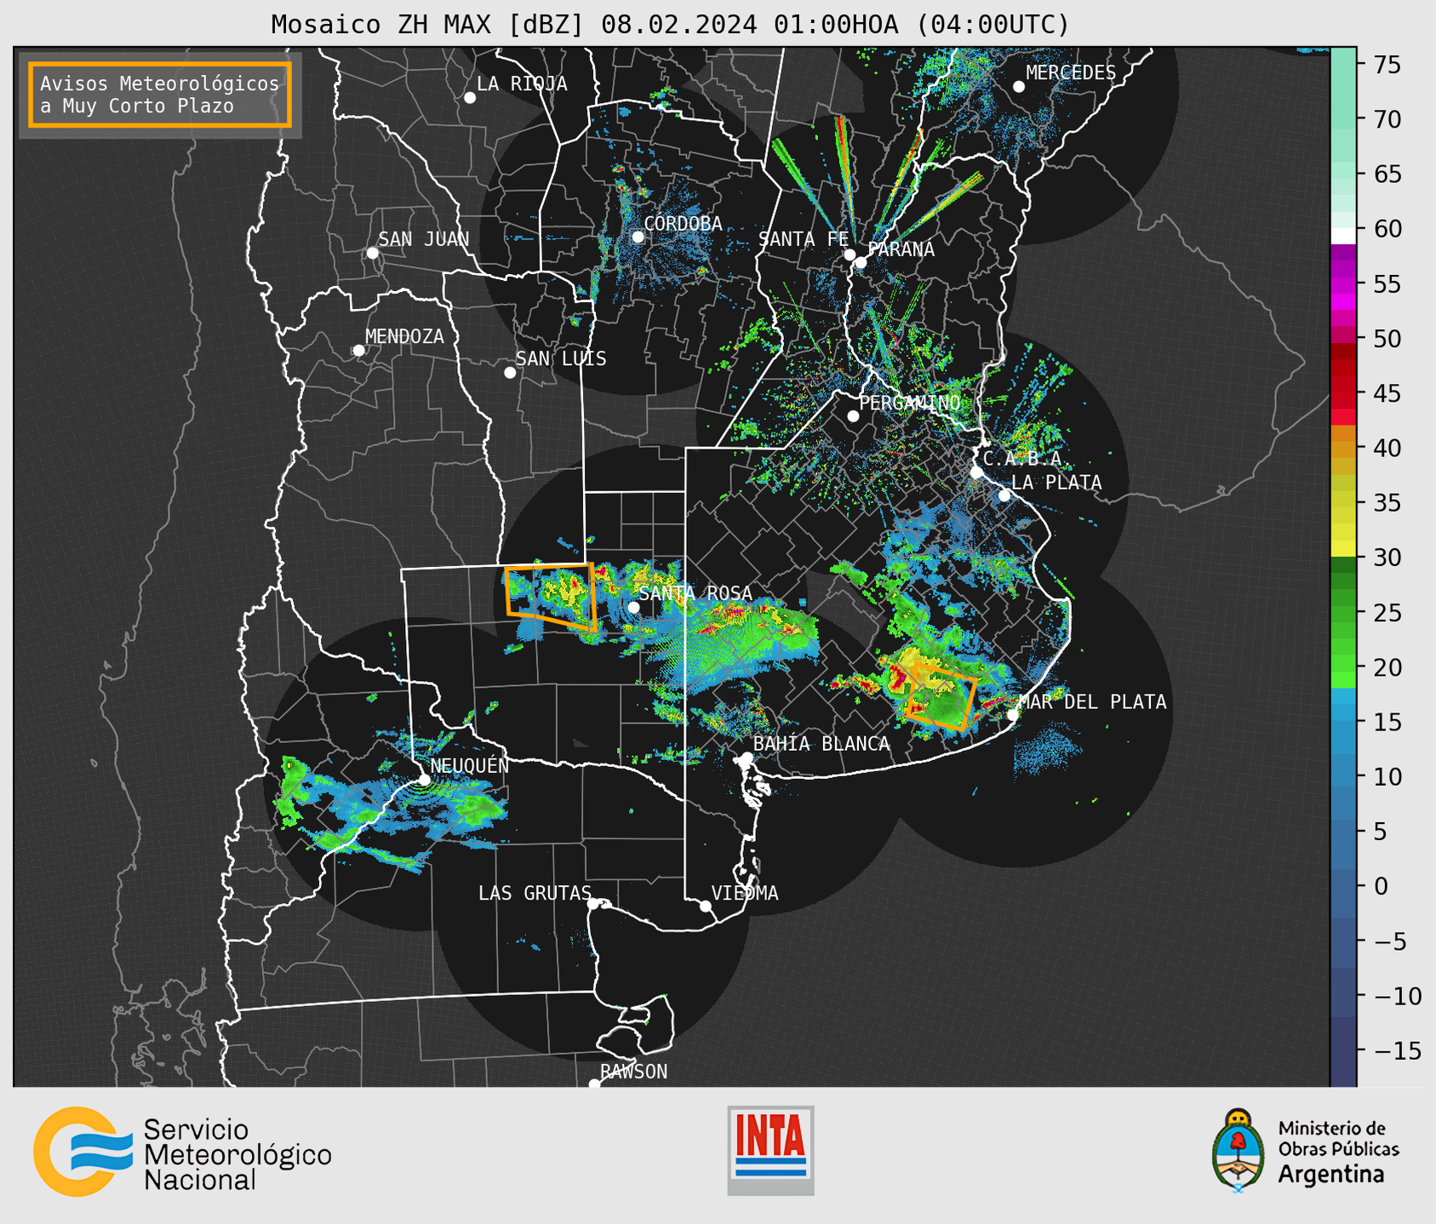Image resolution: width=1436 pixels, height=1224 pixels.
Task: Click the 45 tick label on color scale
Action: (1388, 393)
